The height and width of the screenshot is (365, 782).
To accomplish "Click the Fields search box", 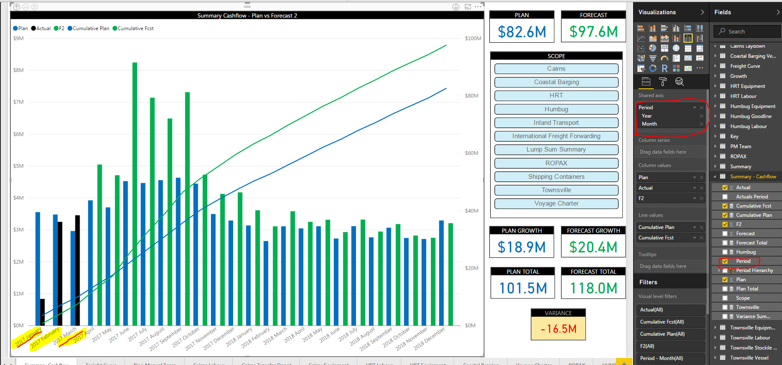I will [x=747, y=31].
